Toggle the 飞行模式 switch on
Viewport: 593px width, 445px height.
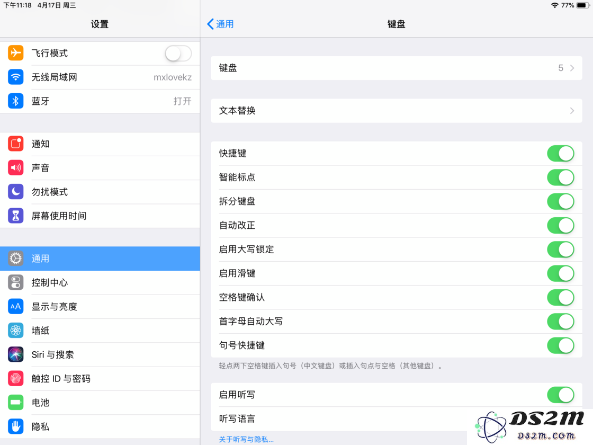click(178, 54)
